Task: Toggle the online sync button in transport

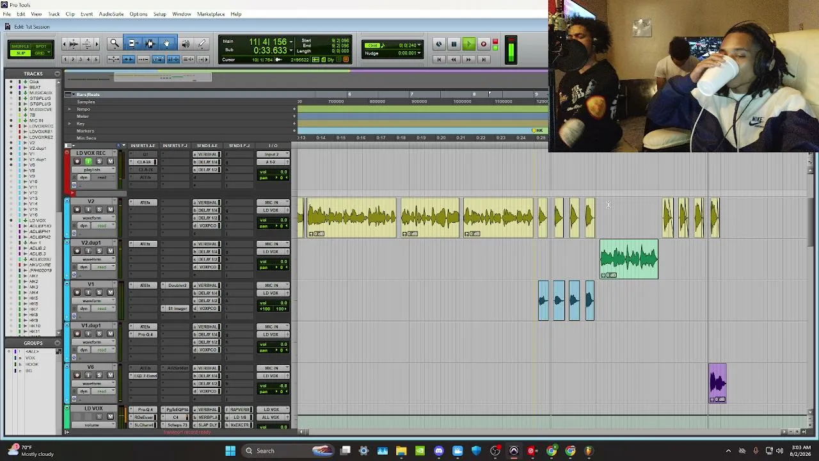Action: point(439,44)
